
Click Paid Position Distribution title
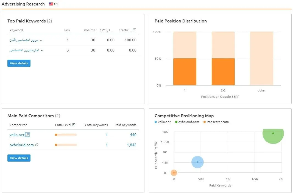coord(180,21)
